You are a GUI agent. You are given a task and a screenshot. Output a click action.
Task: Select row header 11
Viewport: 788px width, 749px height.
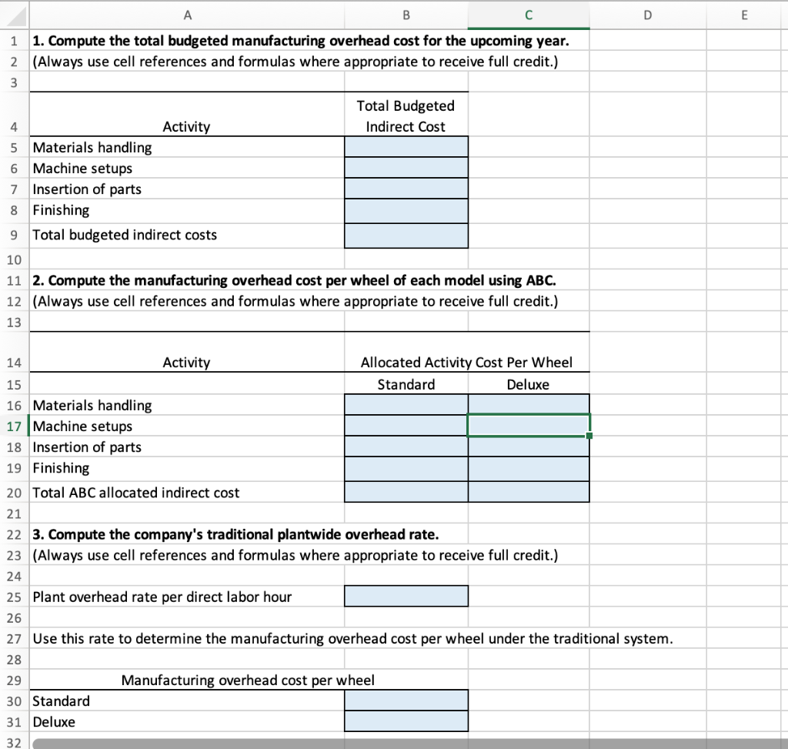click(14, 280)
